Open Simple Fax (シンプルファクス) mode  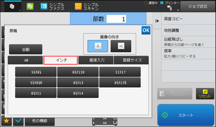52,6
